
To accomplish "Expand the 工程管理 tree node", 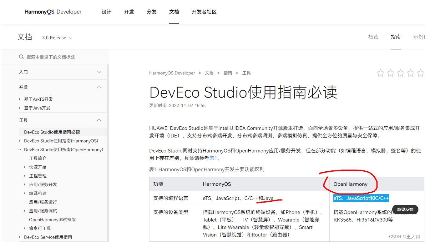I will point(25,176).
